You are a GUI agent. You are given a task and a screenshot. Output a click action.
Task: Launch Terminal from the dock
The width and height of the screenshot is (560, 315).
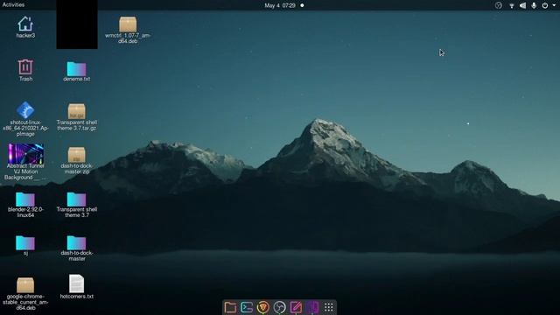click(247, 307)
